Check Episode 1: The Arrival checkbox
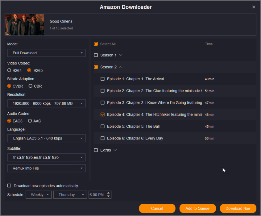Screen dimensions: 261x216 [x=103, y=79]
